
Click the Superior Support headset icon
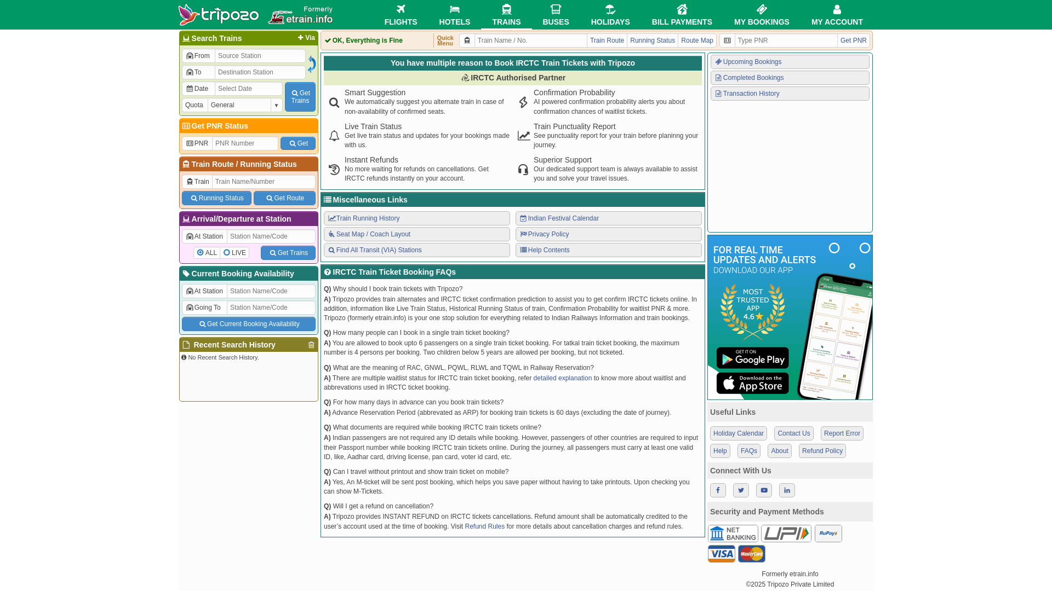tap(523, 170)
